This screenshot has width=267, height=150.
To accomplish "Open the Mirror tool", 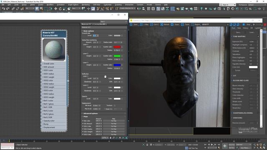I will pos(139,9).
